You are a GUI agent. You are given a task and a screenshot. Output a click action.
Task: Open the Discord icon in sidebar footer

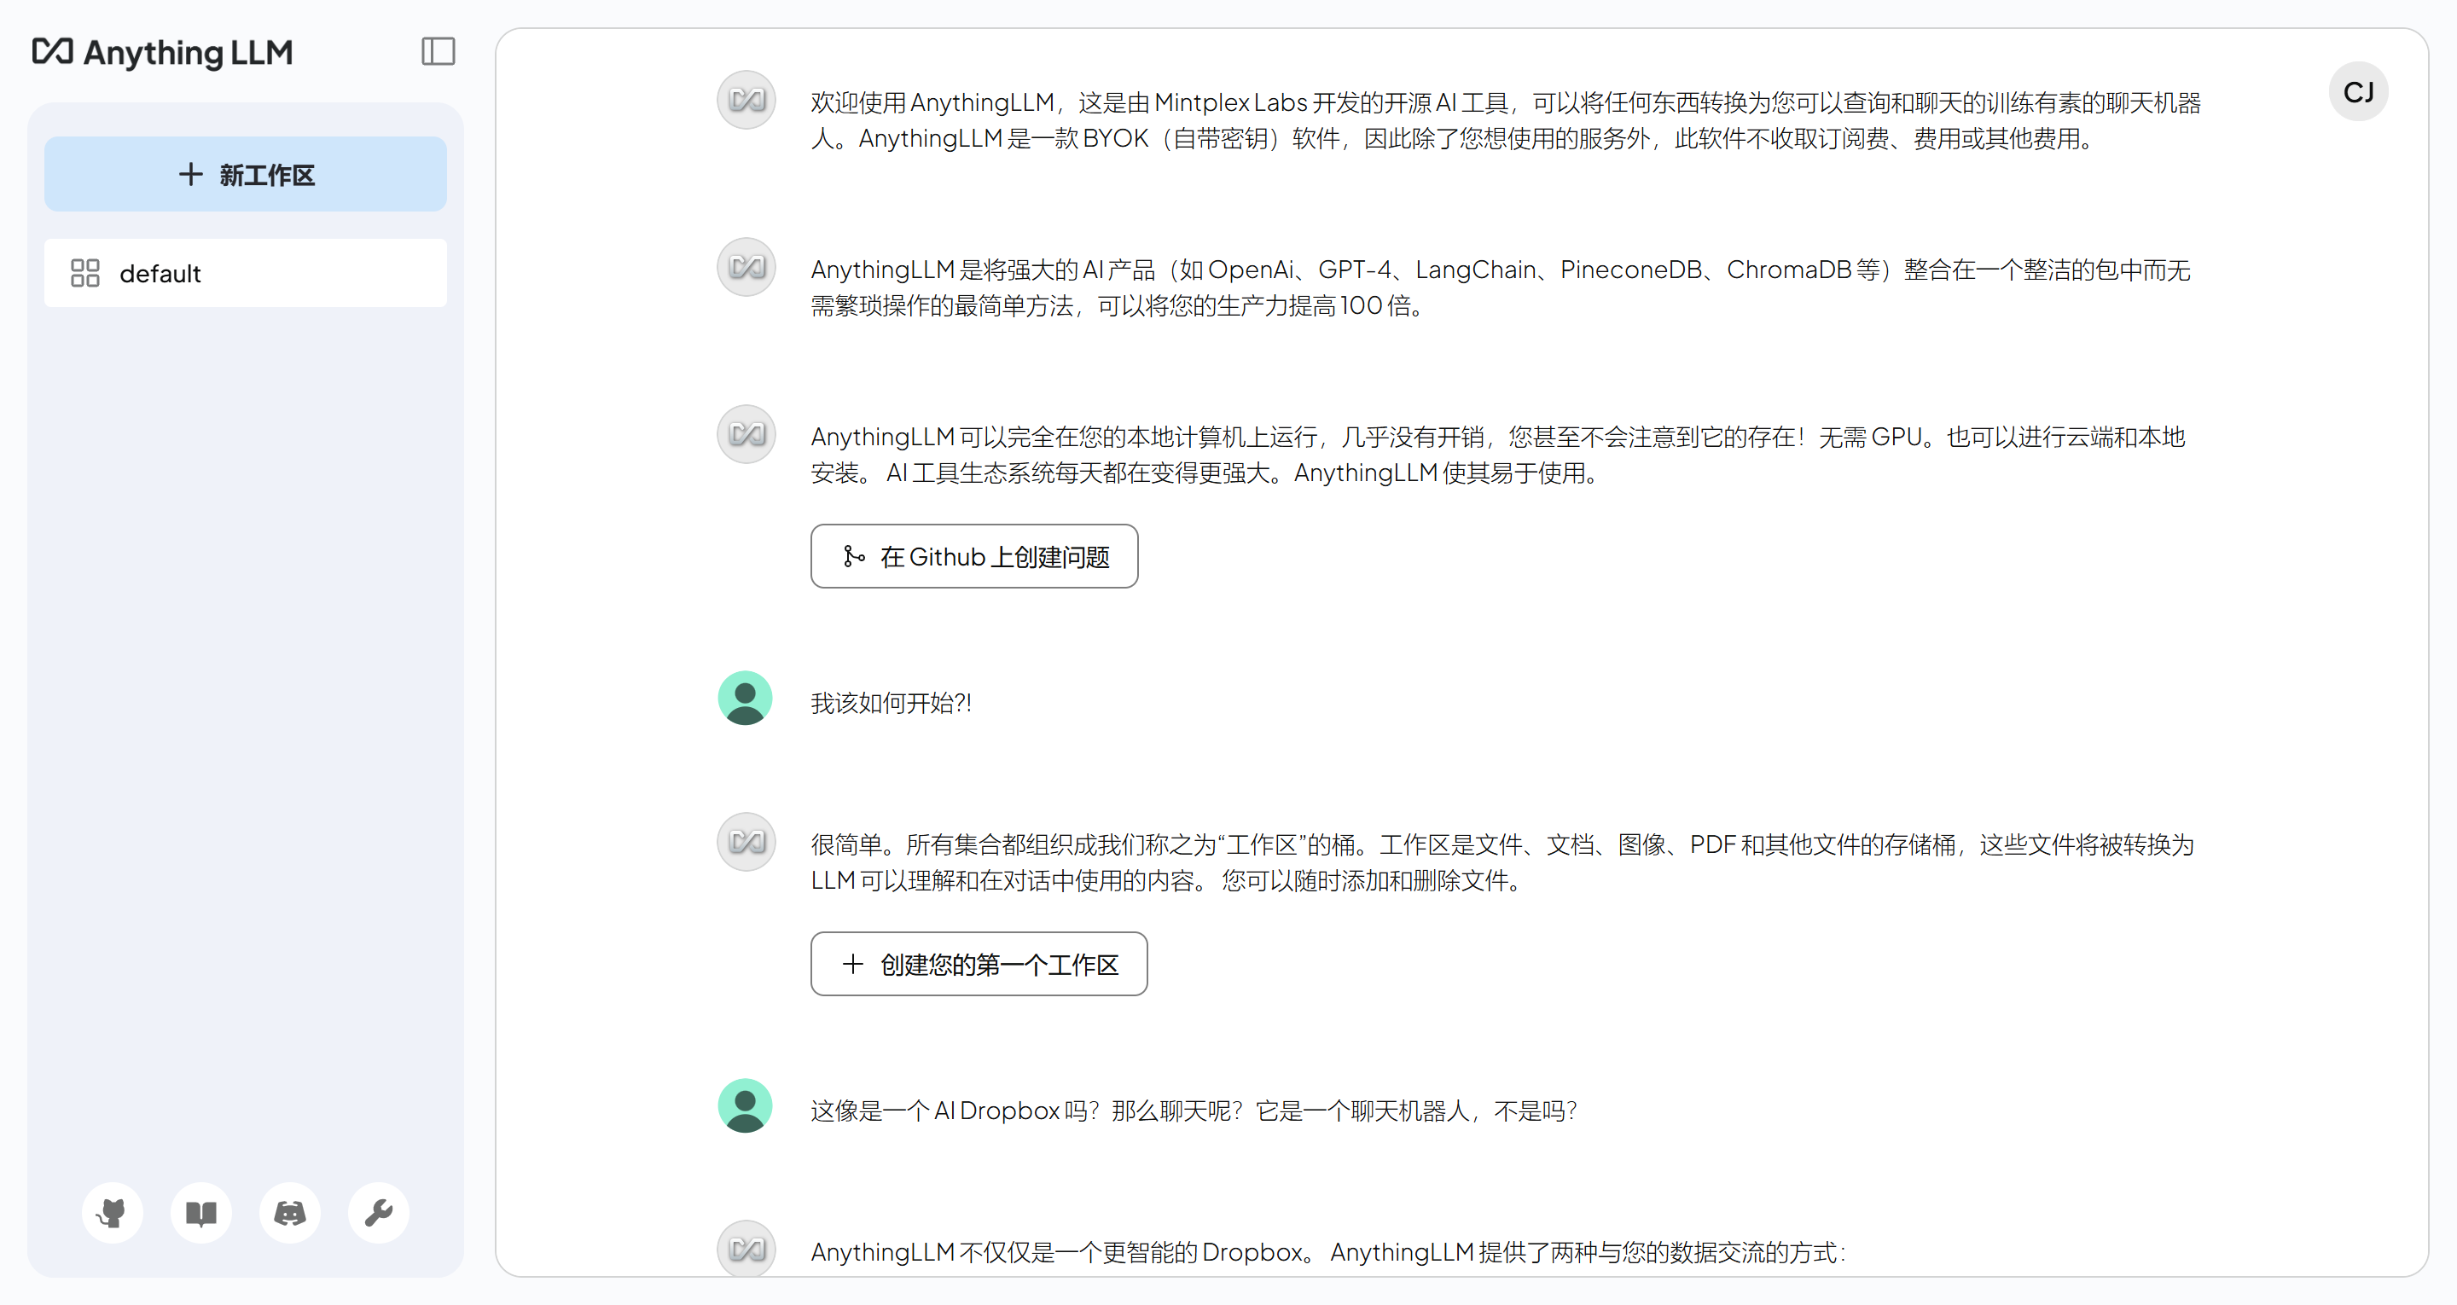pyautogui.click(x=290, y=1213)
